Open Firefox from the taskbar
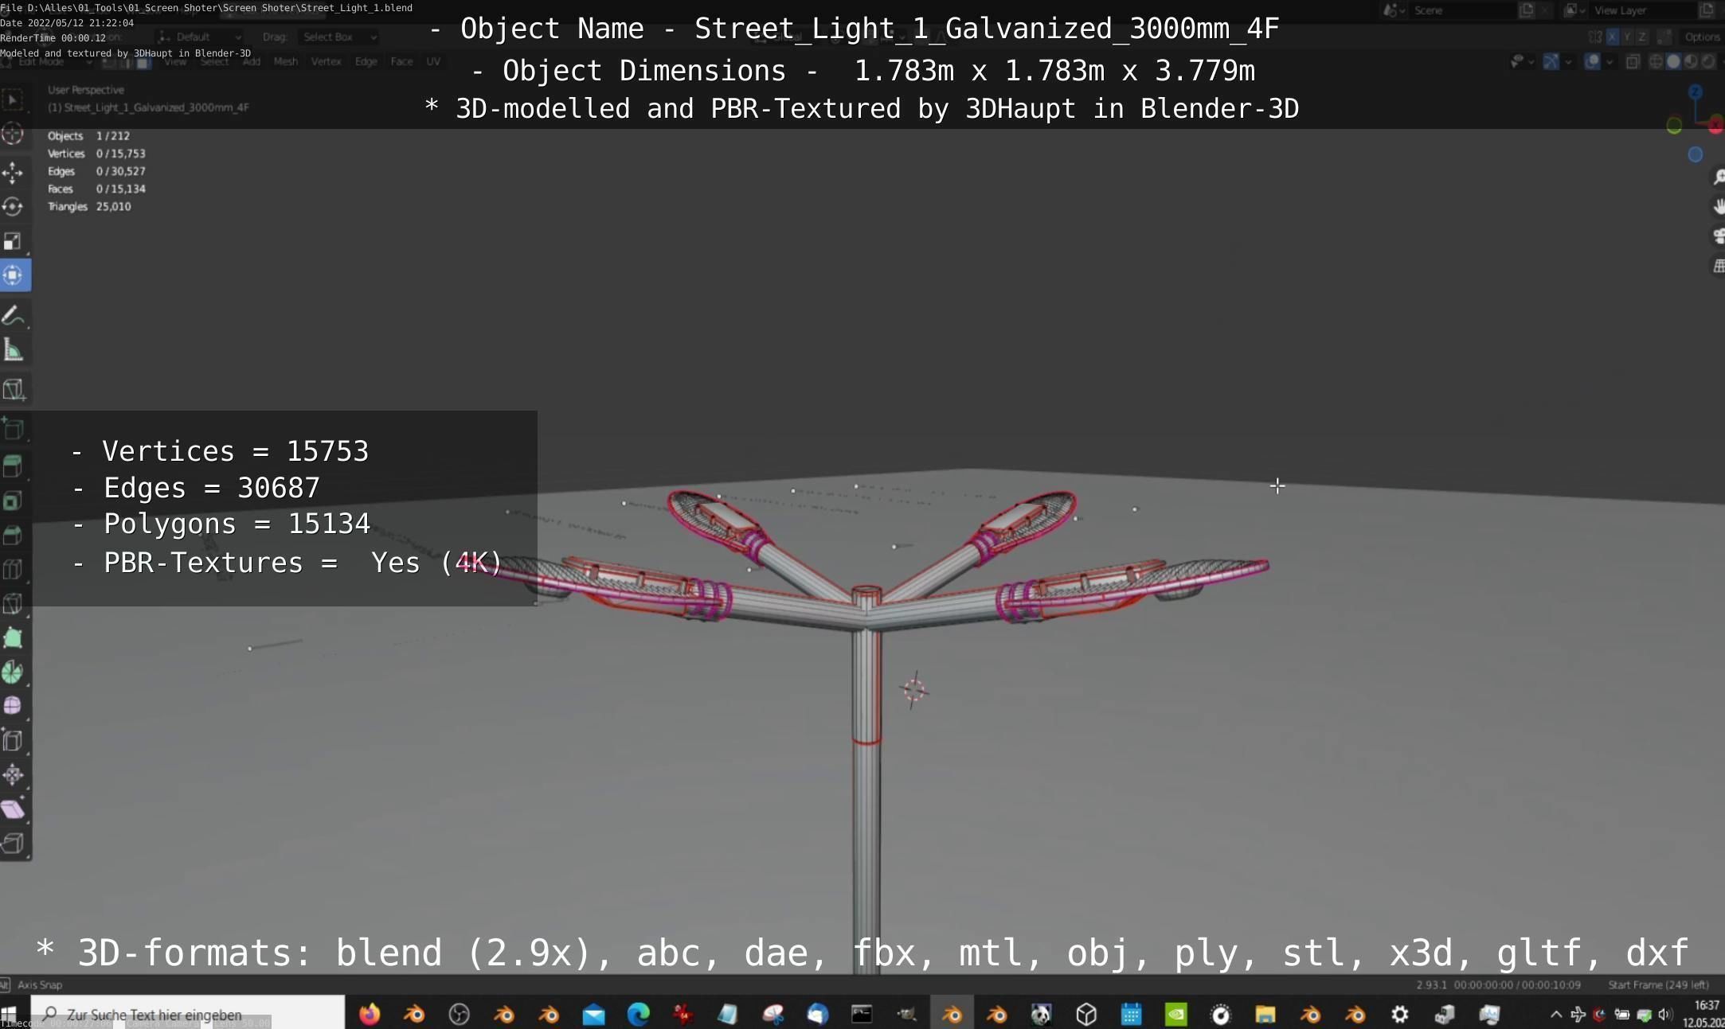The image size is (1725, 1029). pyautogui.click(x=370, y=1014)
